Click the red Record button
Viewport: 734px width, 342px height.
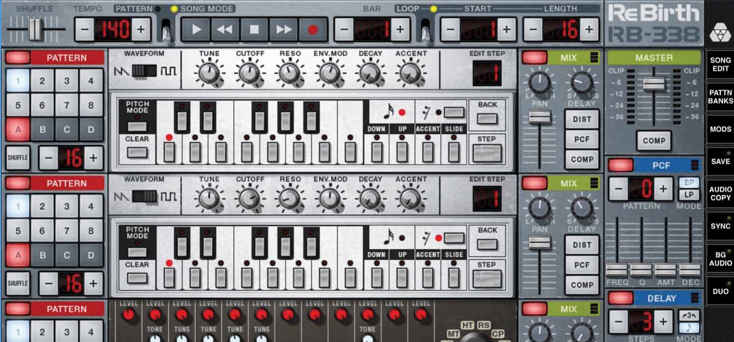click(313, 30)
